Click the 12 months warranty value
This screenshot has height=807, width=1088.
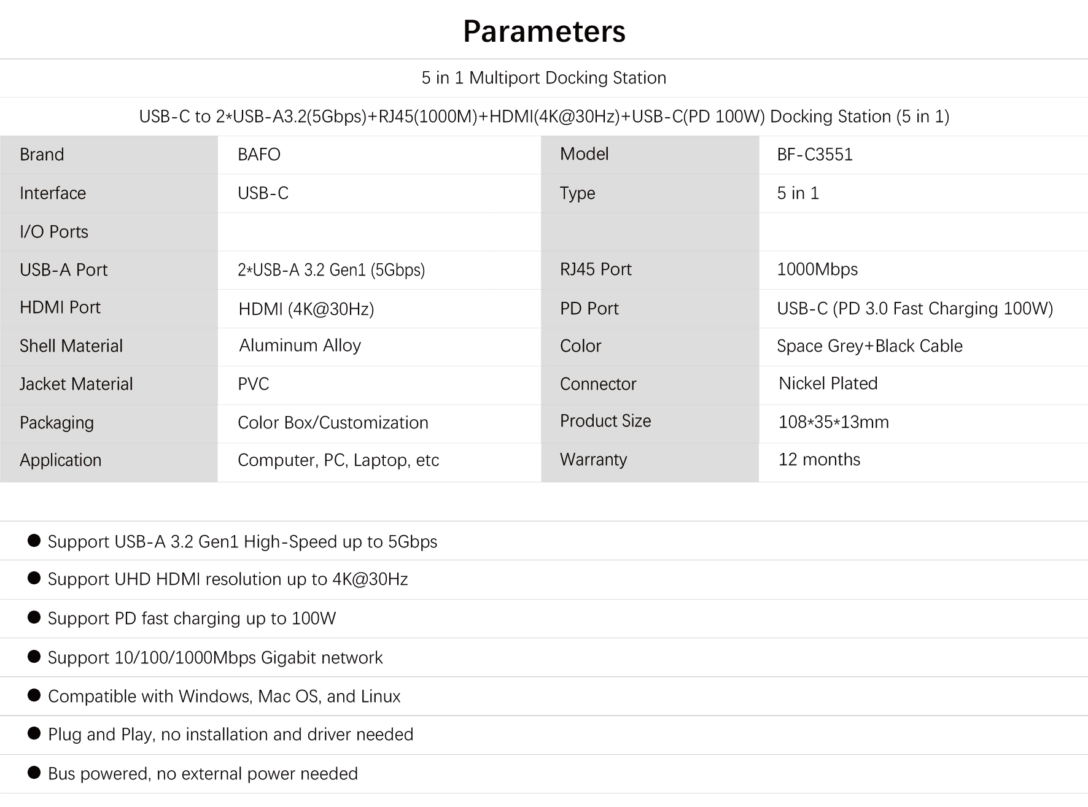pos(820,460)
